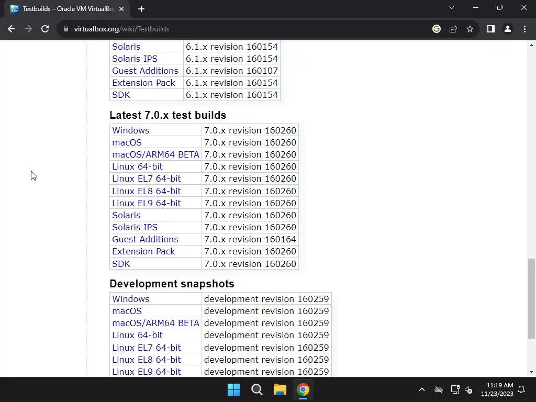Show hidden system tray icons

[x=422, y=389]
